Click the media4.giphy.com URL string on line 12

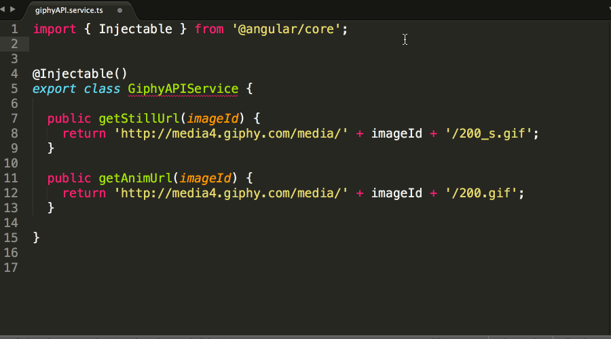231,193
